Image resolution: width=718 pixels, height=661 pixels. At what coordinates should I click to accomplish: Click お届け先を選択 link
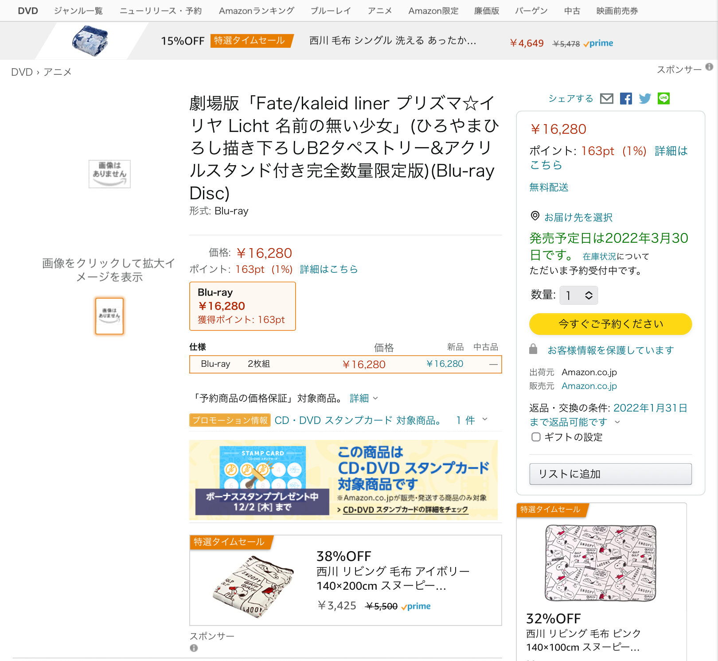pyautogui.click(x=578, y=218)
